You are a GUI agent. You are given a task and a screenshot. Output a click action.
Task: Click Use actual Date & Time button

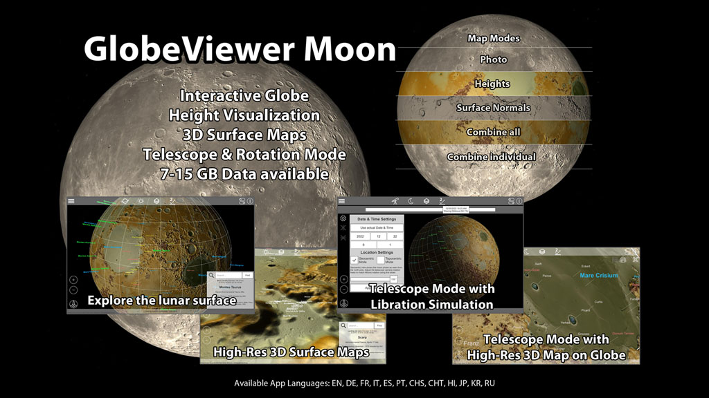coord(377,227)
